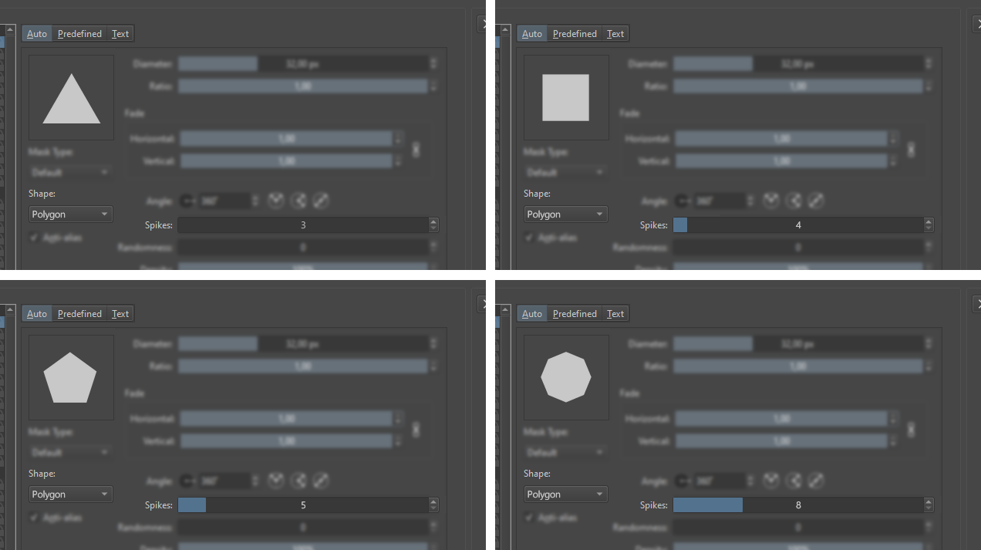Toggle Fade chain-link icon in pentagon panel
981x550 pixels.
(416, 430)
